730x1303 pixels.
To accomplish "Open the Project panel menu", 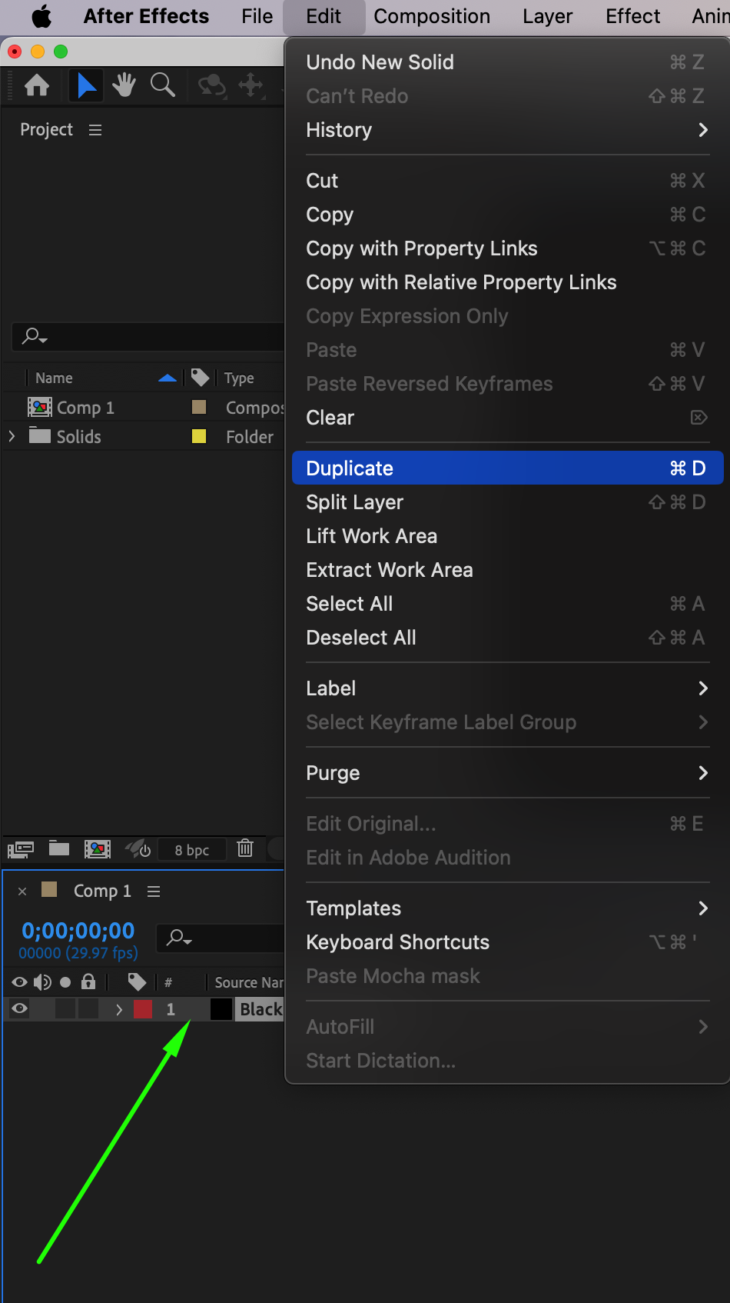I will click(95, 130).
